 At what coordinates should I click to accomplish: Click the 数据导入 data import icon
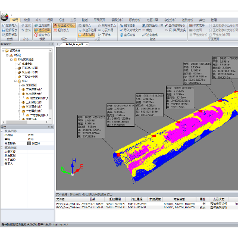[x=4, y=26]
